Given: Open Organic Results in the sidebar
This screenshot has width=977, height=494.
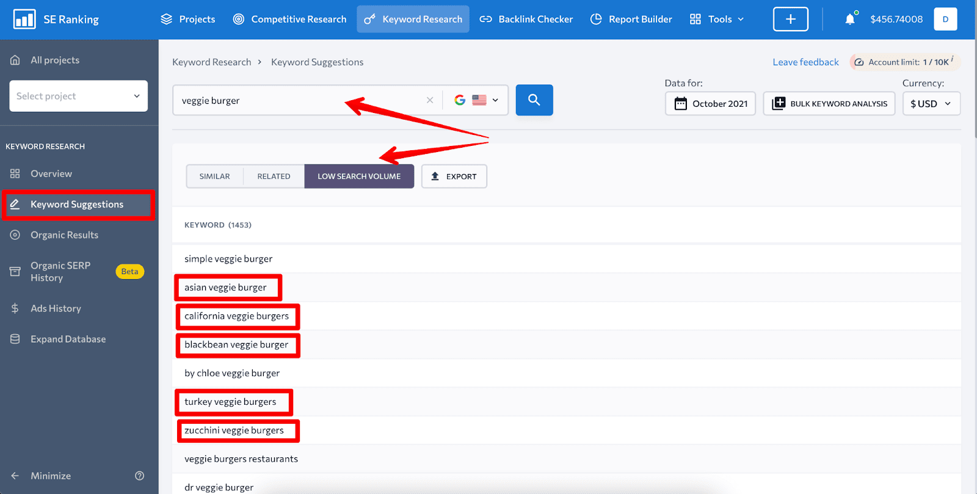Looking at the screenshot, I should tap(54, 235).
